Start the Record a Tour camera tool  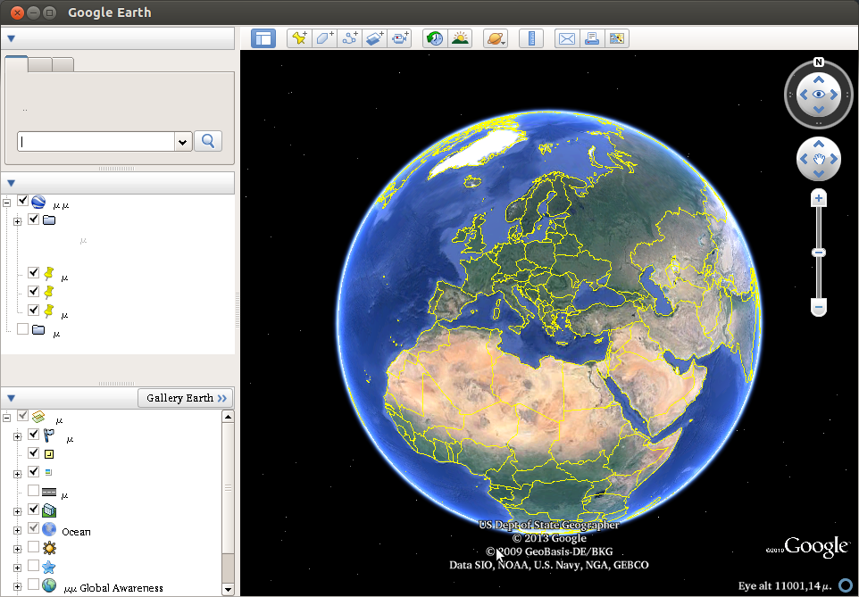399,38
